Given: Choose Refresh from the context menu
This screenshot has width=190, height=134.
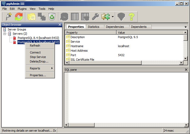Looking at the screenshot, I should [x=40, y=46].
